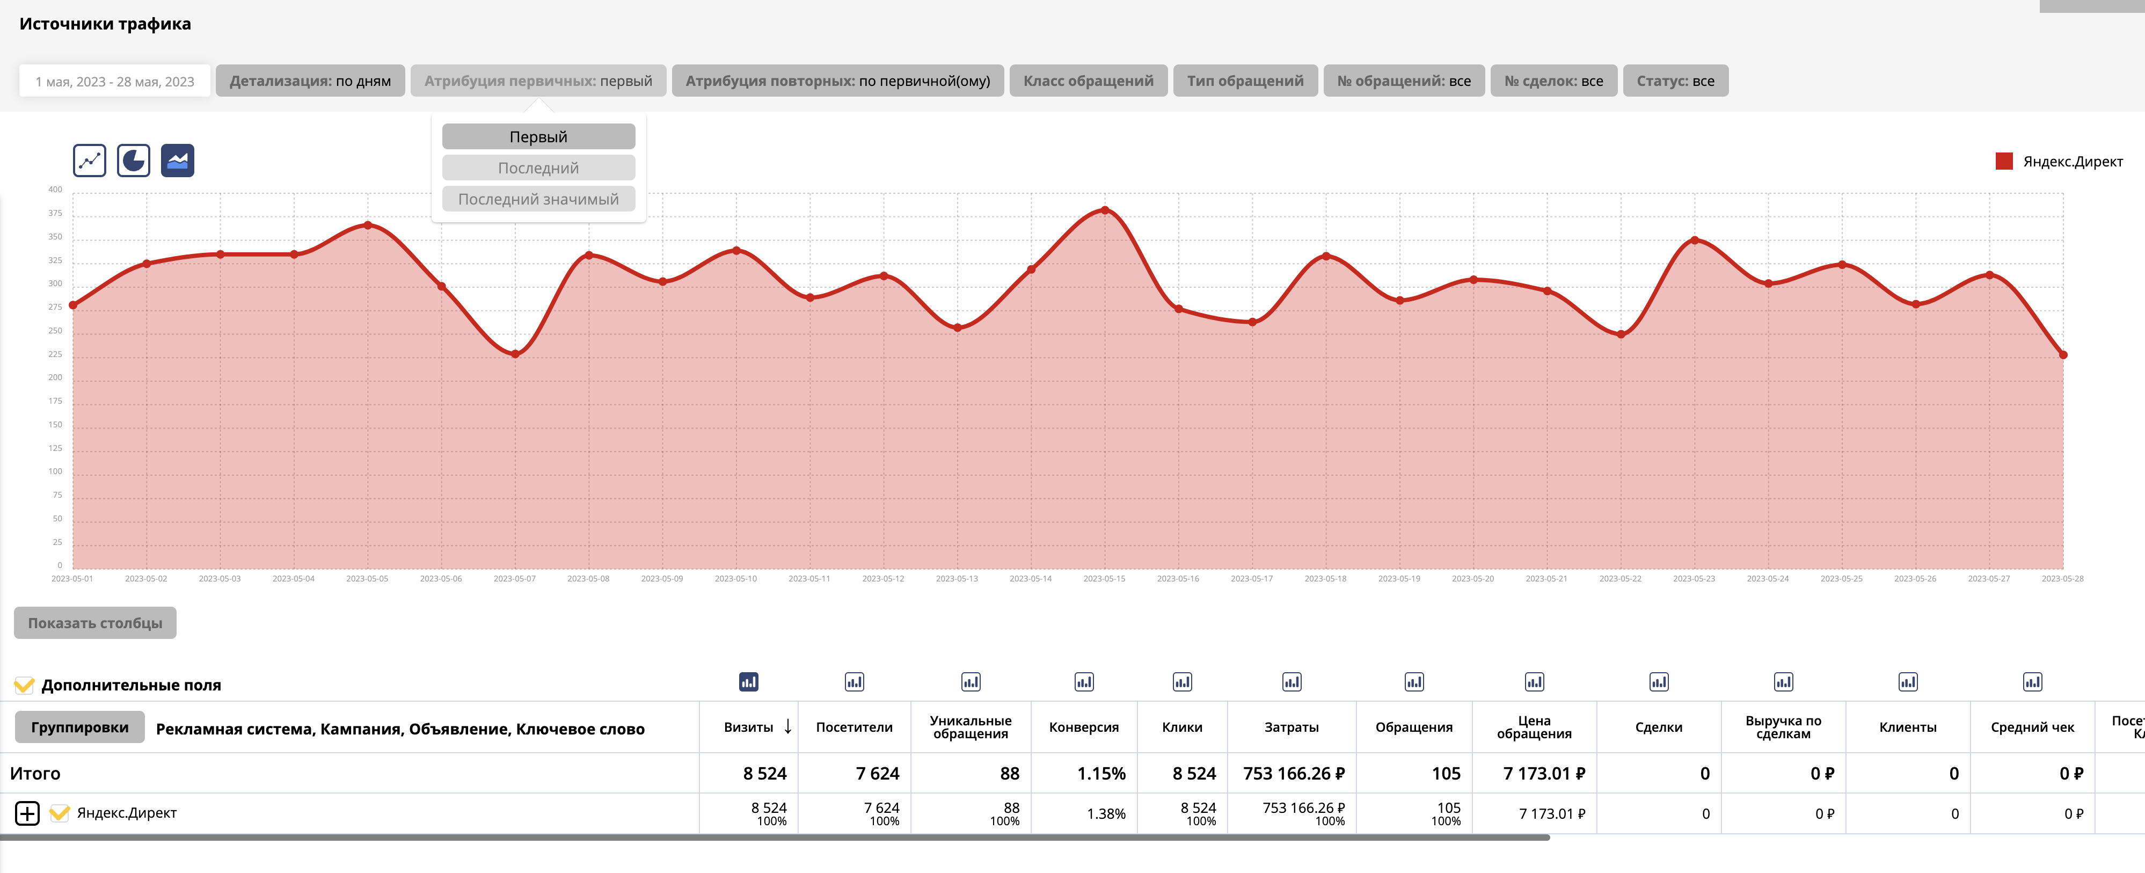Viewport: 2145px width, 873px height.
Task: Choose Последний значимый attribution option
Action: pyautogui.click(x=538, y=199)
